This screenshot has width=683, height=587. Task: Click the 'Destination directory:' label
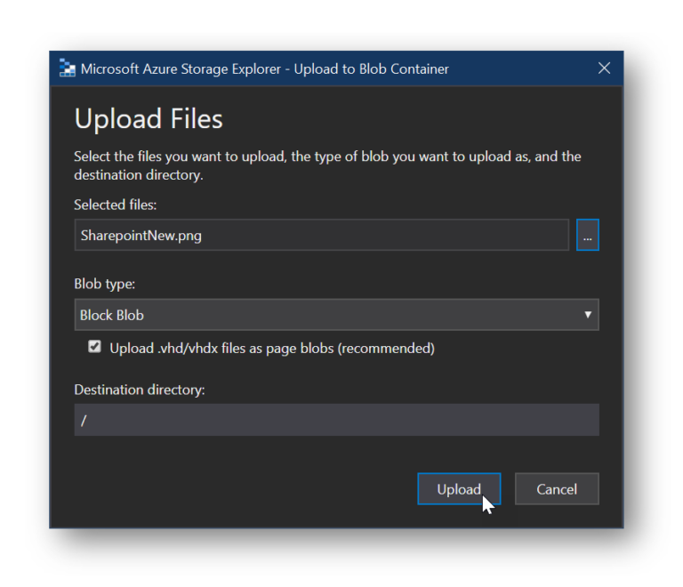[x=140, y=390]
